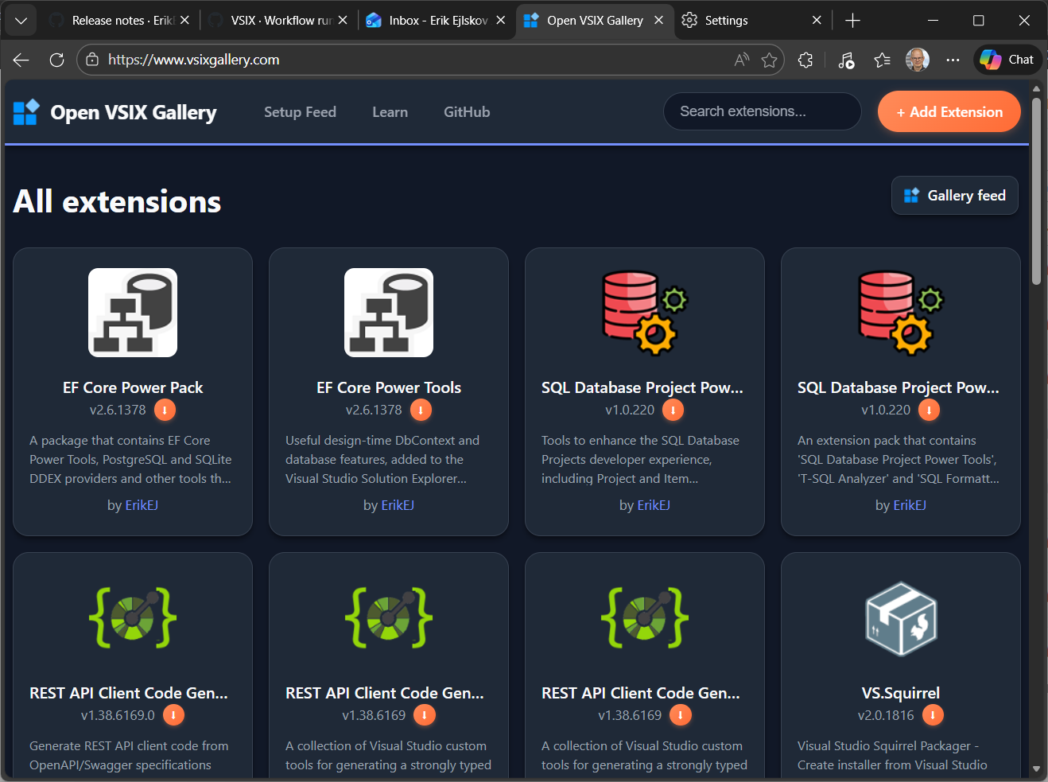Expand the tab actions menu chevron
The height and width of the screenshot is (782, 1048).
pos(21,21)
